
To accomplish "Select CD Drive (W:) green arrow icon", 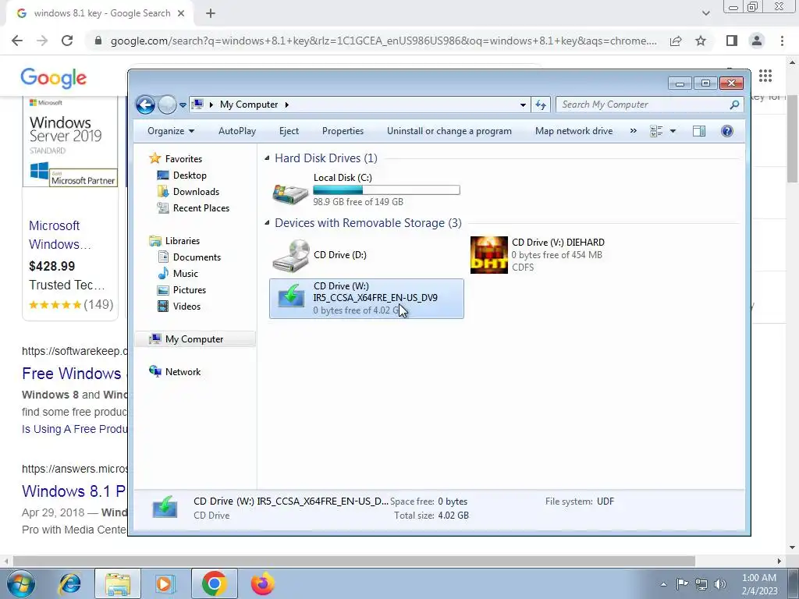I will pos(291,297).
